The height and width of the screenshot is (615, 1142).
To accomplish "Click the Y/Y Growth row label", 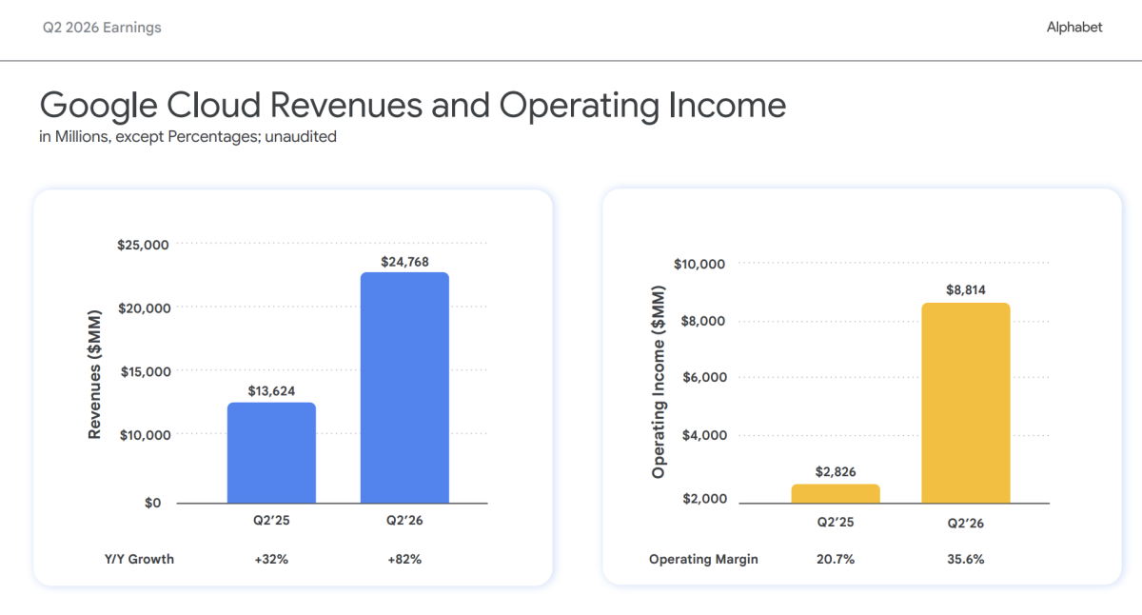I will 139,559.
